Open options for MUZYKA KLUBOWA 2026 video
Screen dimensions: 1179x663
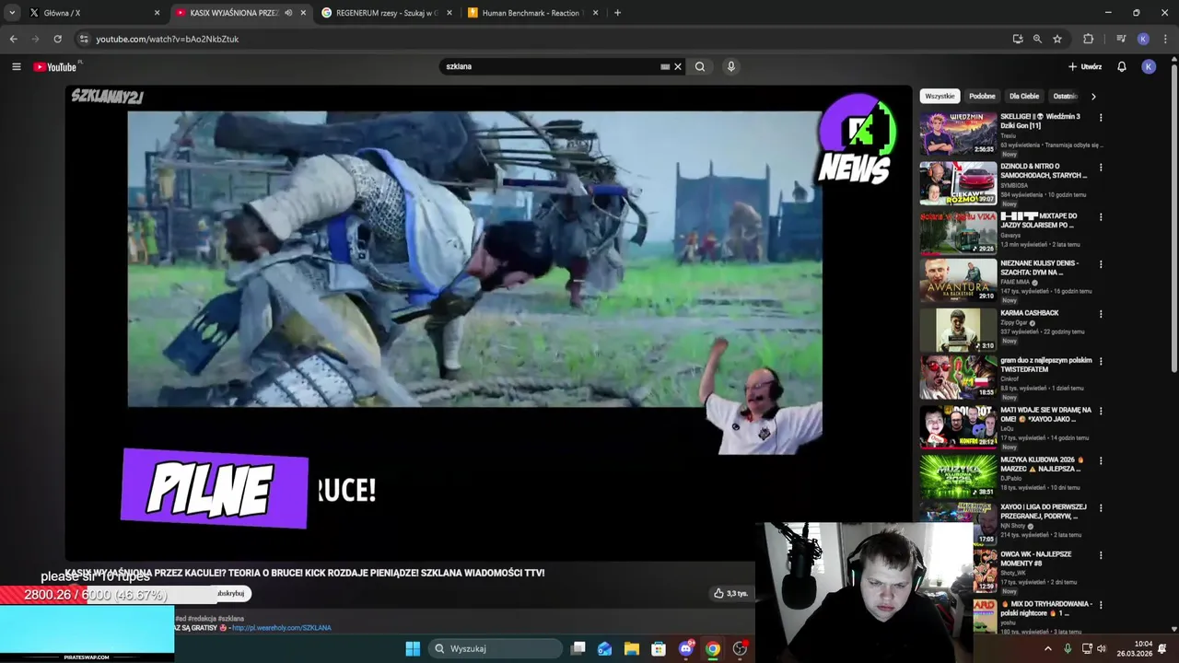[1100, 460]
